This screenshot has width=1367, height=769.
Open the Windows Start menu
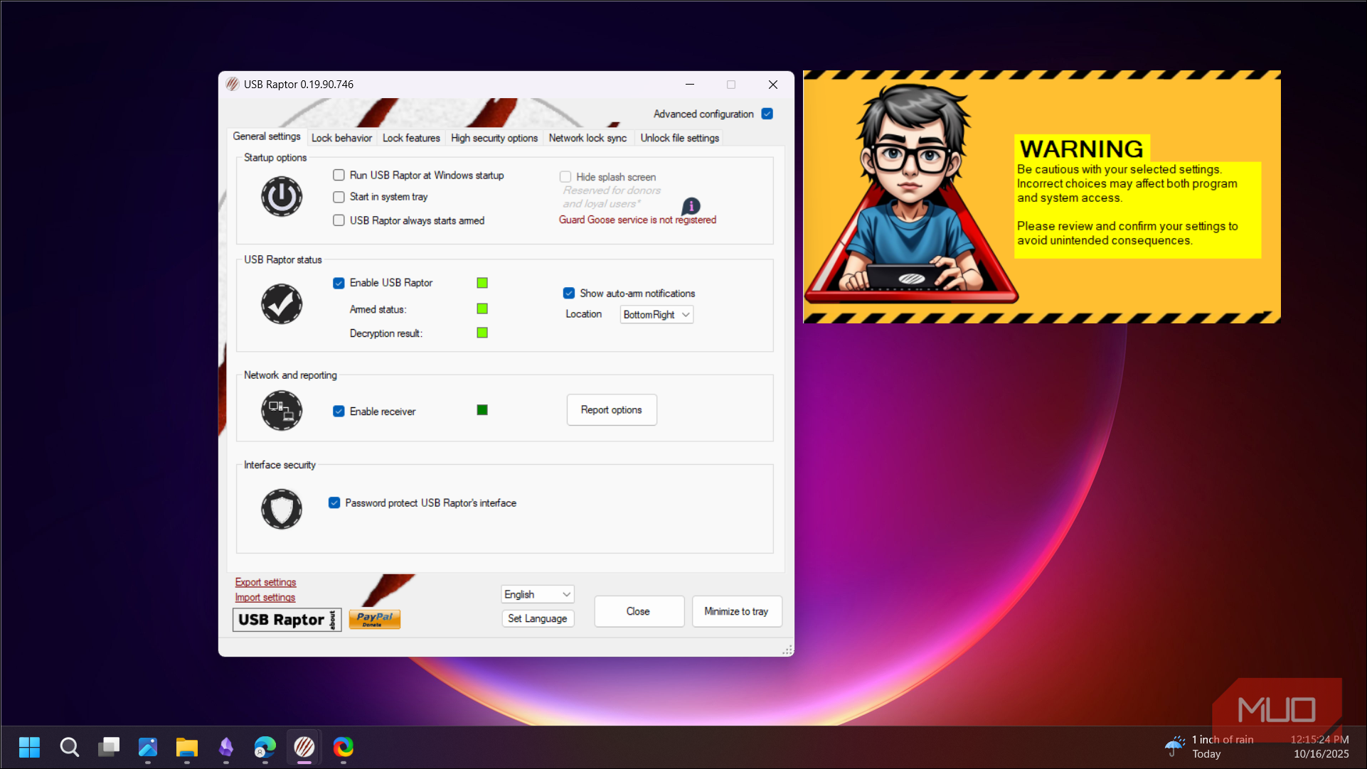point(29,747)
